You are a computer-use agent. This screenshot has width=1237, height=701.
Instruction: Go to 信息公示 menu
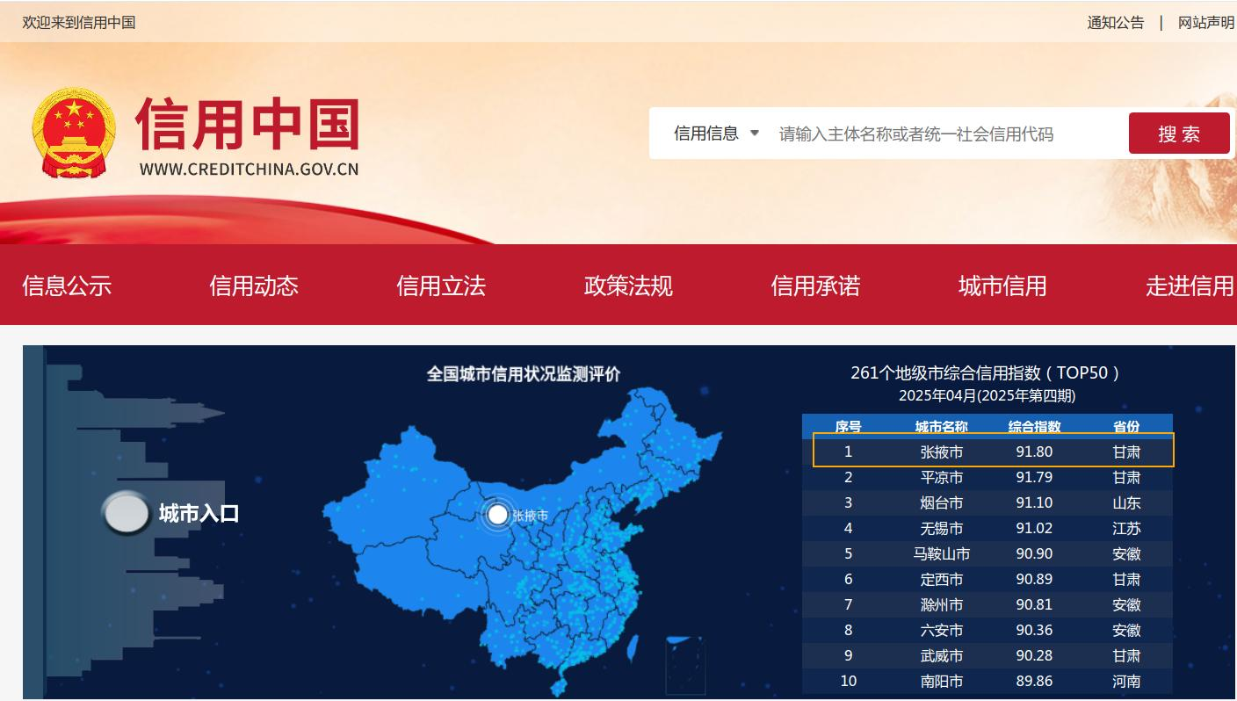click(x=67, y=285)
